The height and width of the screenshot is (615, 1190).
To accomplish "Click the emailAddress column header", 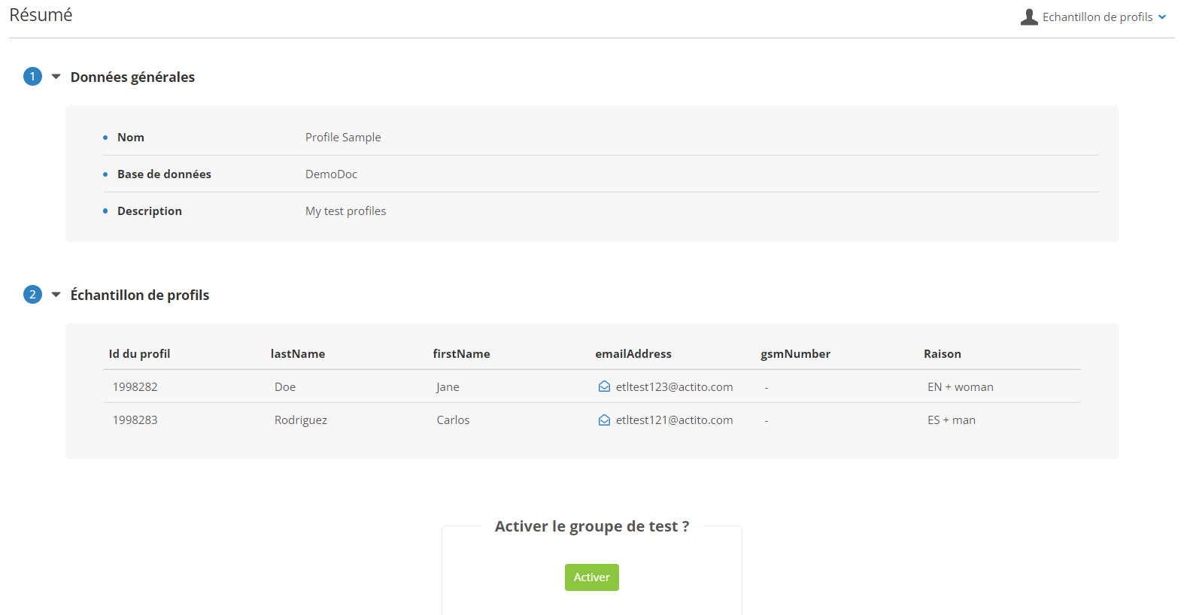I will (x=633, y=354).
